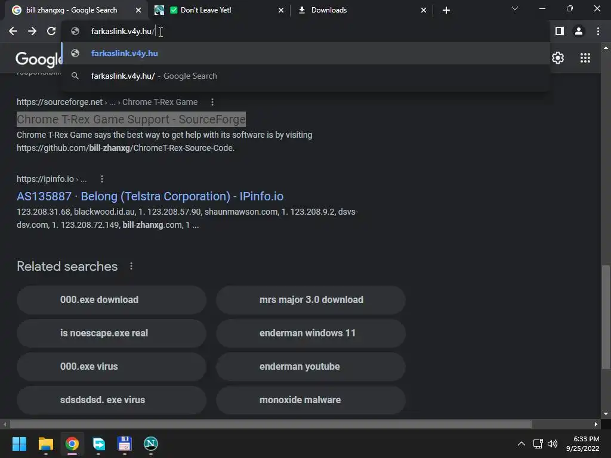Screen dimensions: 611x458
Task: Open the N globe app in taskbar
Action: 151,444
